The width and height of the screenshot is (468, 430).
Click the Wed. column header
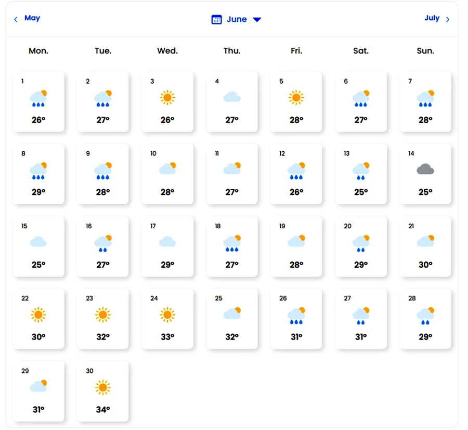(x=167, y=51)
